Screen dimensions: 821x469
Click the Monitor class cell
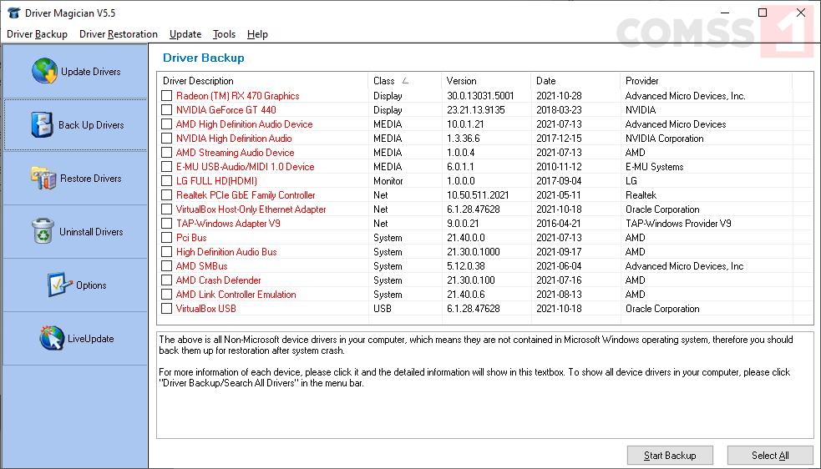tap(388, 180)
